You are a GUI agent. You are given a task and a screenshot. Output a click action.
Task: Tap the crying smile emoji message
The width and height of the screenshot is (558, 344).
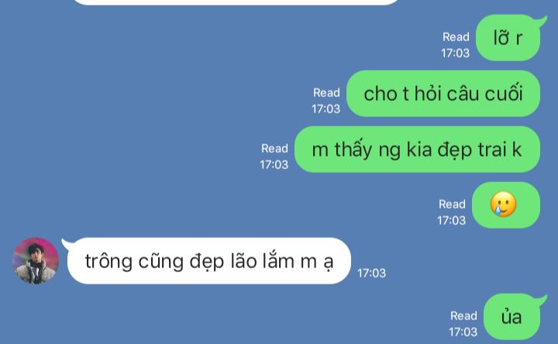(505, 205)
